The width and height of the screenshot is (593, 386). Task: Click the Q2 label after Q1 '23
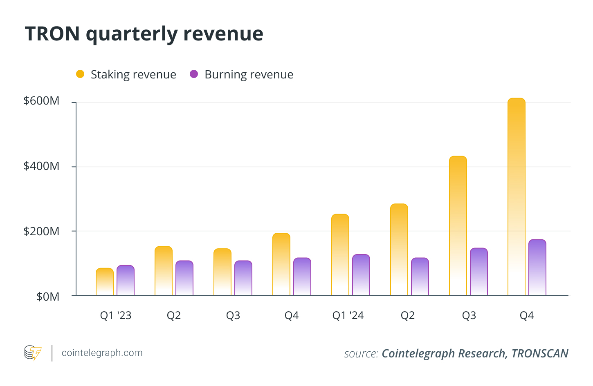click(x=174, y=315)
